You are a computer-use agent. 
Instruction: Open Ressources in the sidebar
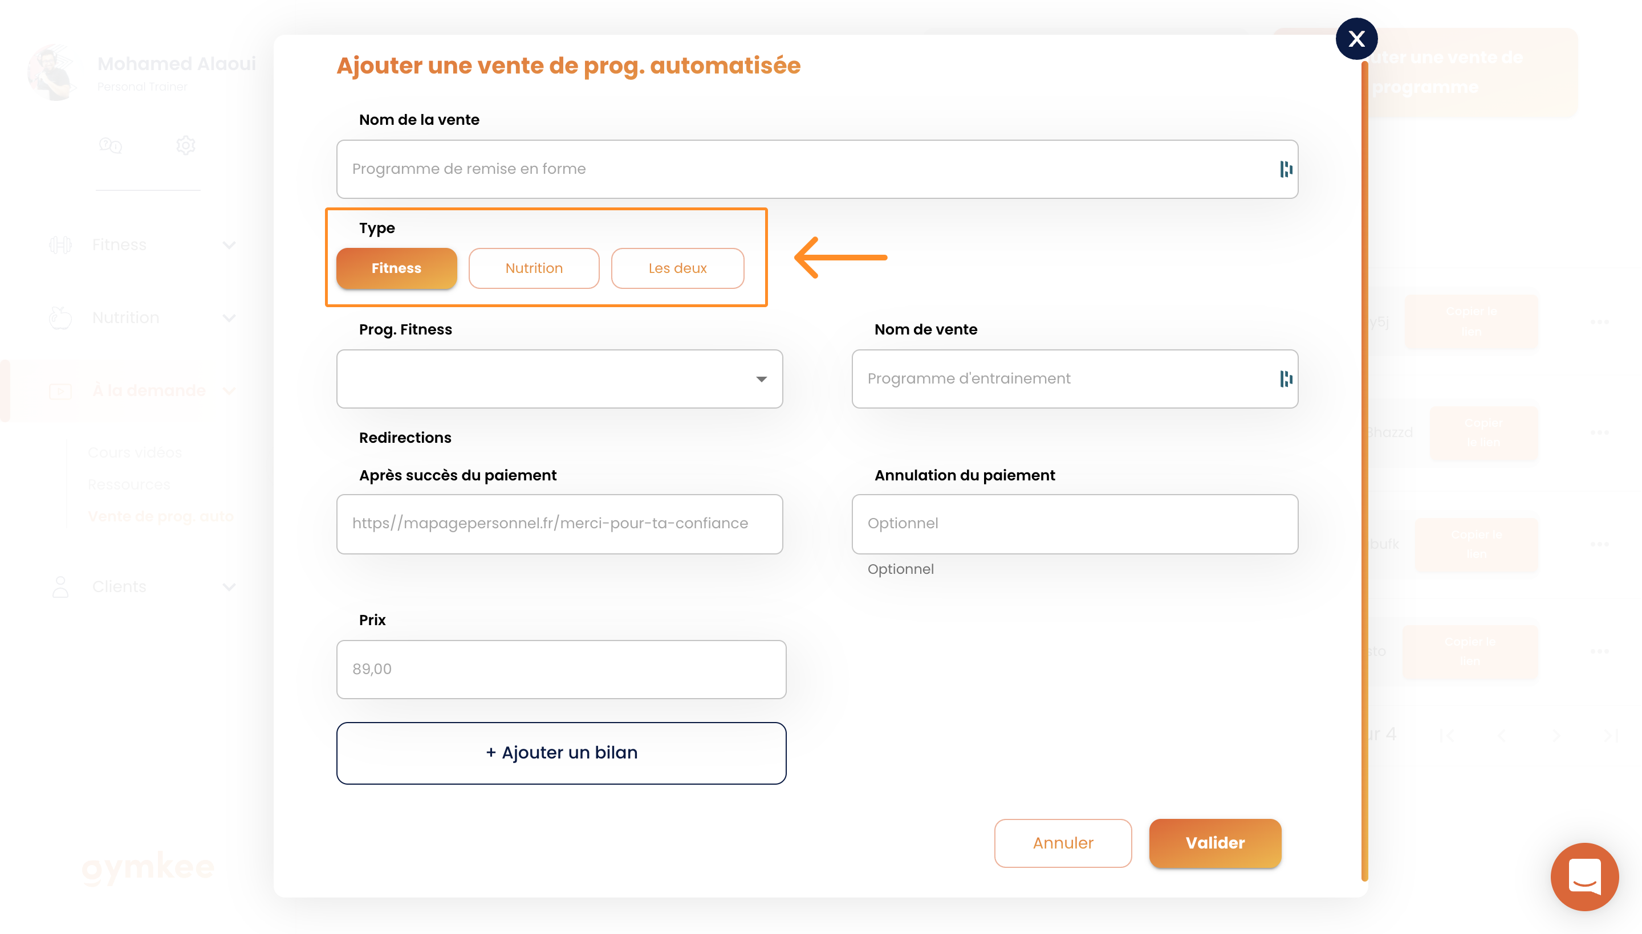pos(129,484)
